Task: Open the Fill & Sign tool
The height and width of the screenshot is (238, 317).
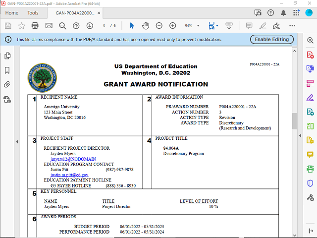Action: point(311,97)
